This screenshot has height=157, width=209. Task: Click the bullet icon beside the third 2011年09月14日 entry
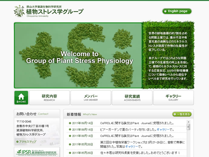70,136
